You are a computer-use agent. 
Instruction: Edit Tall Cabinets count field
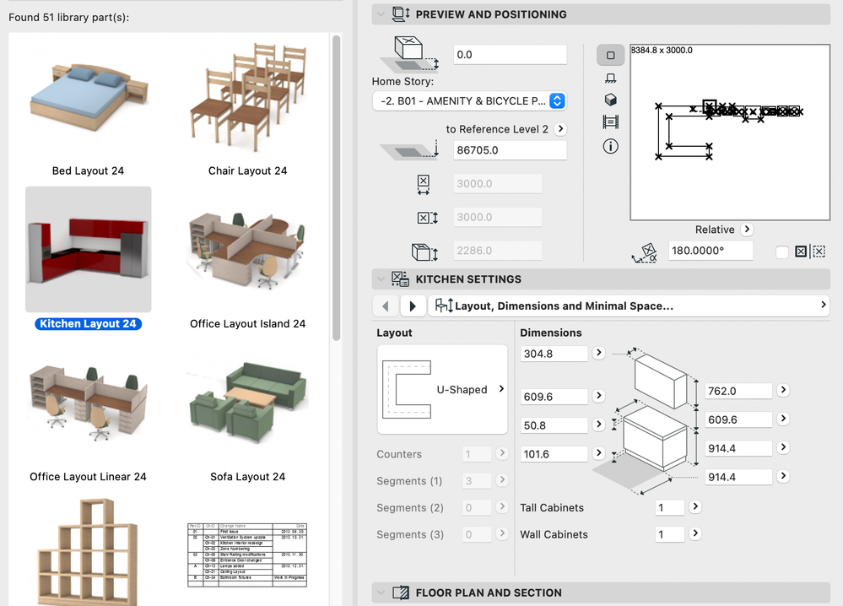(669, 507)
